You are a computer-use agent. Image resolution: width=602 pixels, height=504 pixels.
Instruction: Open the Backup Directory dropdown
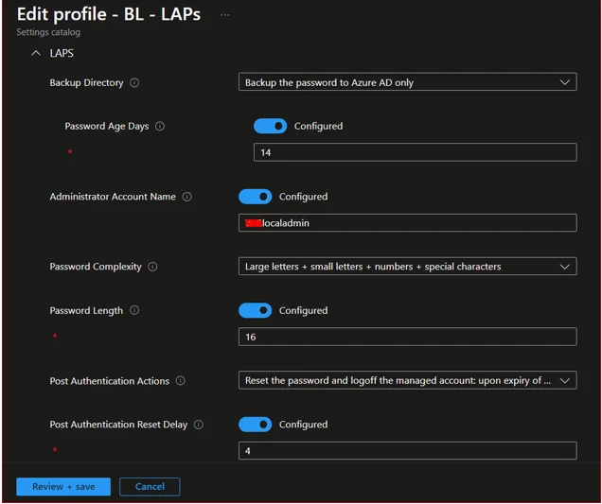click(407, 83)
